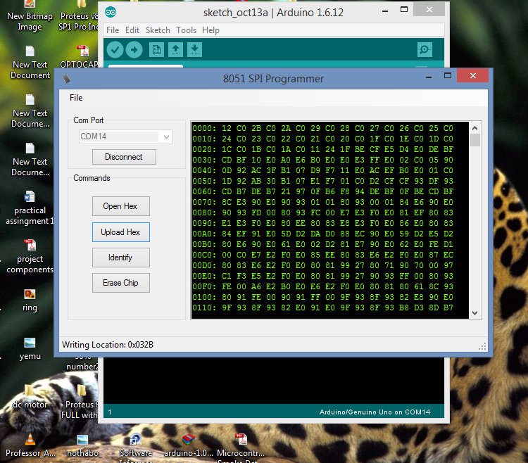
Task: Click hex row address 0000:
Action: 204,128
